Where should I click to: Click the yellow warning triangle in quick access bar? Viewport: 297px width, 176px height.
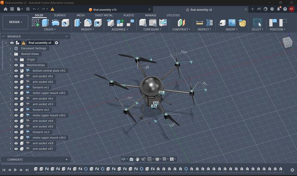coord(52,9)
